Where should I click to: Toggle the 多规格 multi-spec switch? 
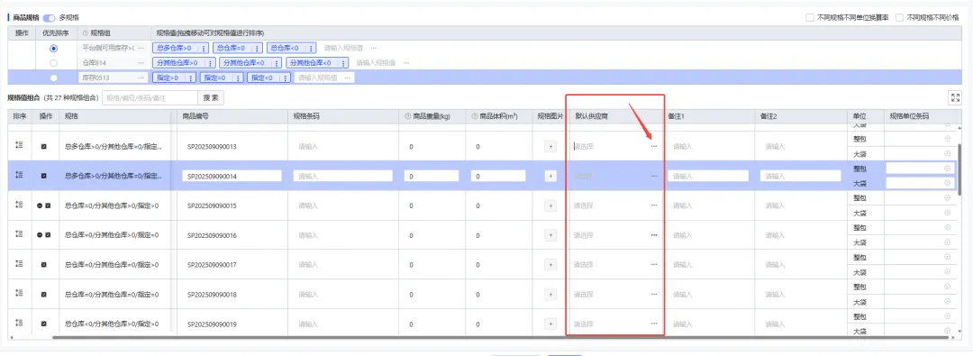pos(49,18)
